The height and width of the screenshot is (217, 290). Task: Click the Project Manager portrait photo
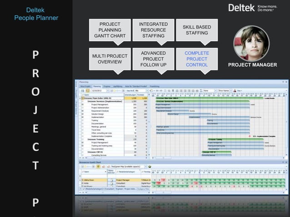pyautogui.click(x=251, y=44)
